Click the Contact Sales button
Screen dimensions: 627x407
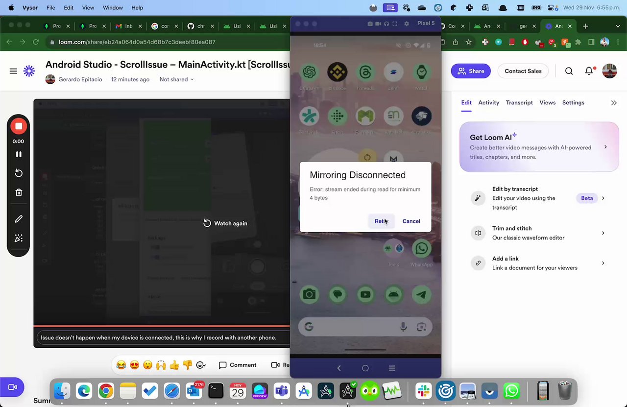click(x=523, y=71)
